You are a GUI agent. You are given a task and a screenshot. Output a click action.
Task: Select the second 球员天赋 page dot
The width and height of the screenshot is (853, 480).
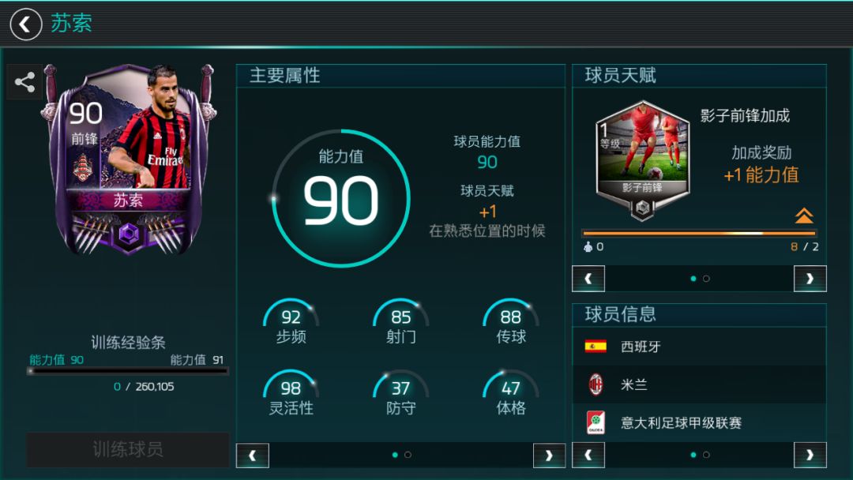tap(706, 279)
